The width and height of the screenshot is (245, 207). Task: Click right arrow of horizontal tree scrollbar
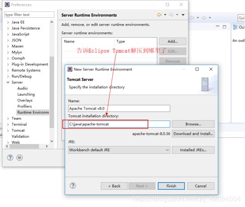pyautogui.click(x=46, y=146)
